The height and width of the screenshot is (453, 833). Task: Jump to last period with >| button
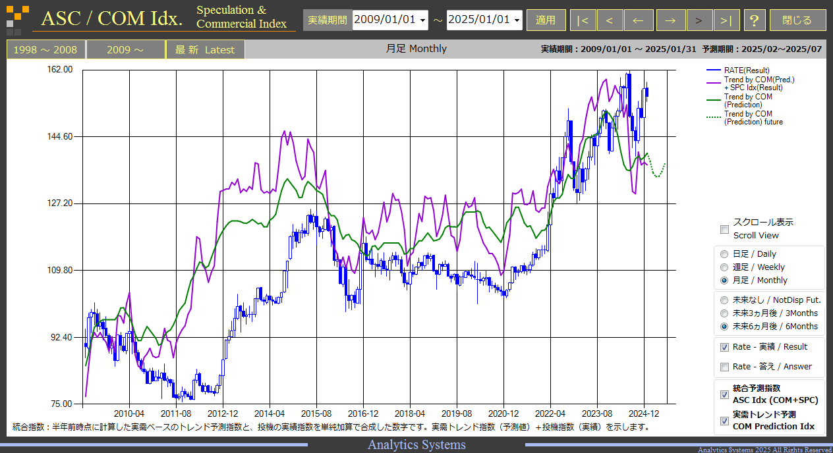pyautogui.click(x=726, y=20)
